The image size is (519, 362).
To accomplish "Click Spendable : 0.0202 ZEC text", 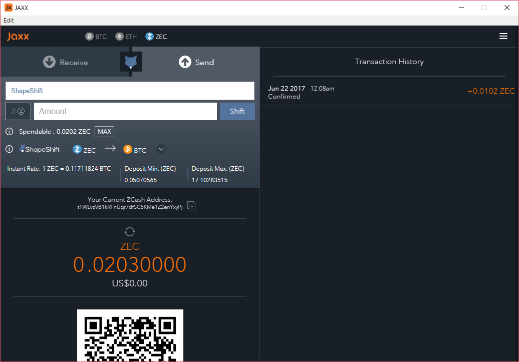I will click(55, 131).
